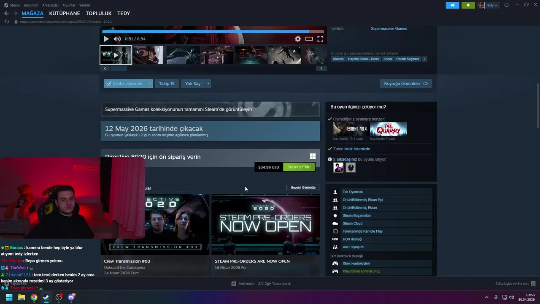
Task: Select Önemli Seçimler tag
Action: tap(408, 59)
